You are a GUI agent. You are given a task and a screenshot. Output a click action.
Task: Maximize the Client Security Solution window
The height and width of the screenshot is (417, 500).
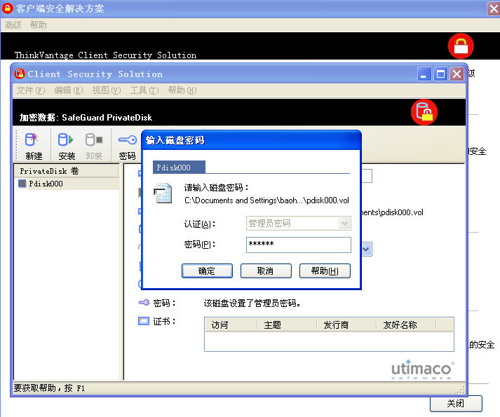click(x=440, y=74)
